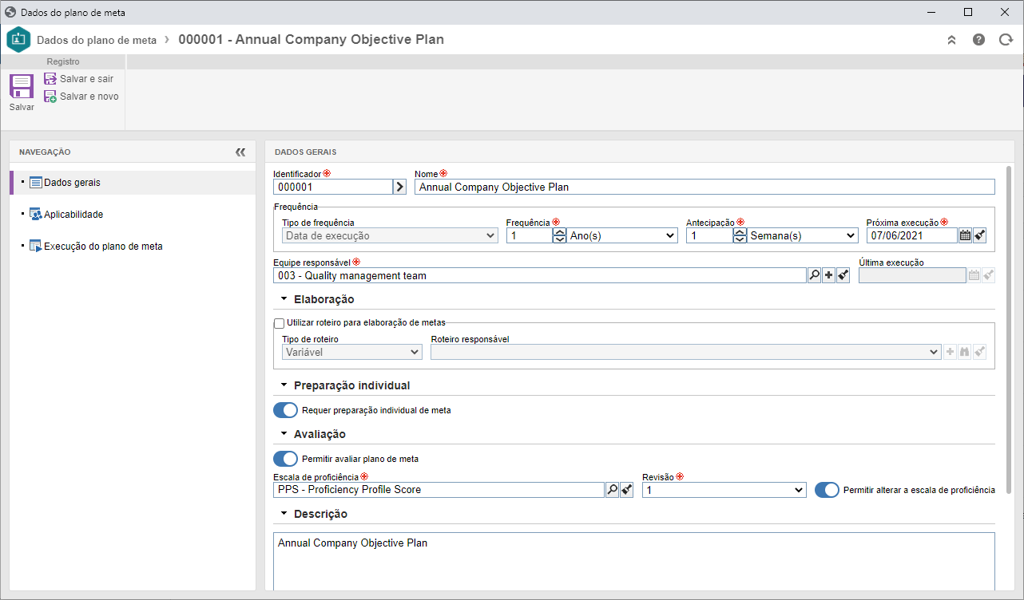The height and width of the screenshot is (600, 1024).
Task: Collapse the Descrição section
Action: 284,515
